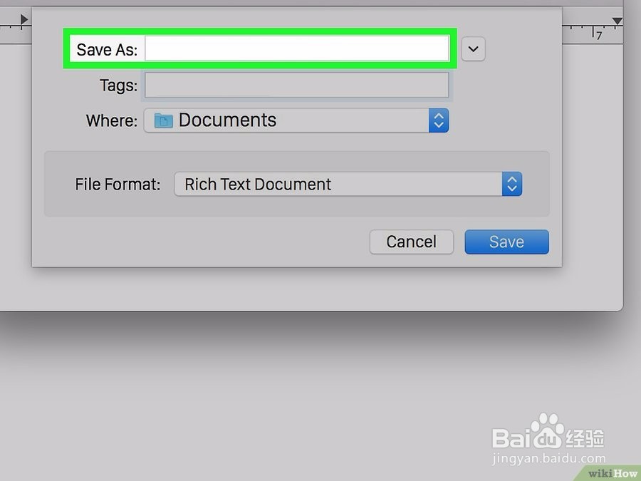Open the File Format dropdown showing Rich Text Document
641x481 pixels.
tap(348, 184)
